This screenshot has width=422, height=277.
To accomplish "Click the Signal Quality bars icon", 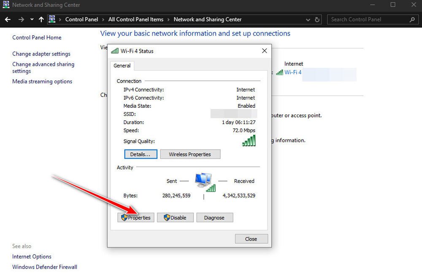I will 249,141.
